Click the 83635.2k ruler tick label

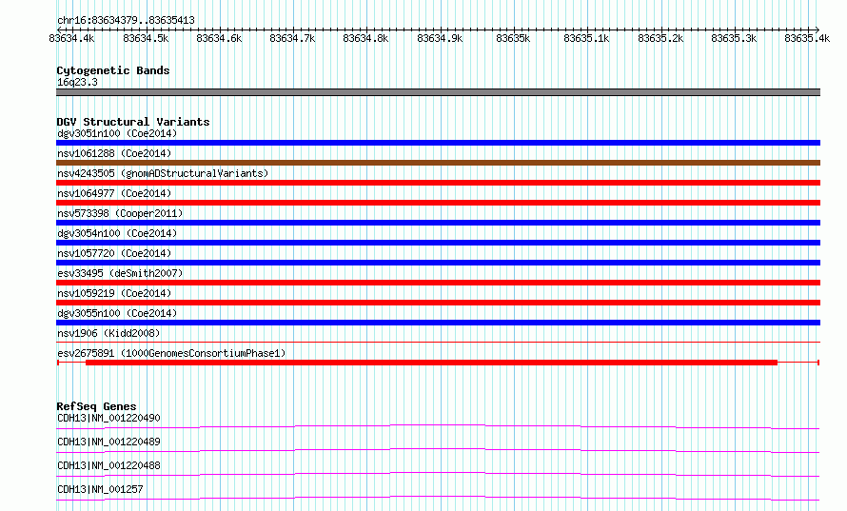click(x=660, y=38)
